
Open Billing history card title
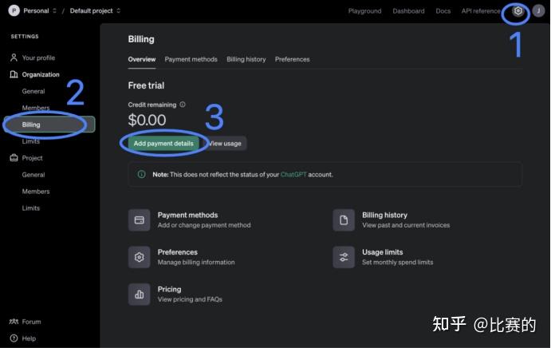(x=384, y=215)
